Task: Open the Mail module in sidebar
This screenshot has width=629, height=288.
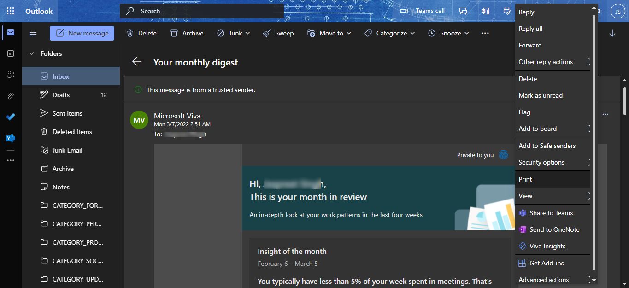Action: (x=11, y=33)
